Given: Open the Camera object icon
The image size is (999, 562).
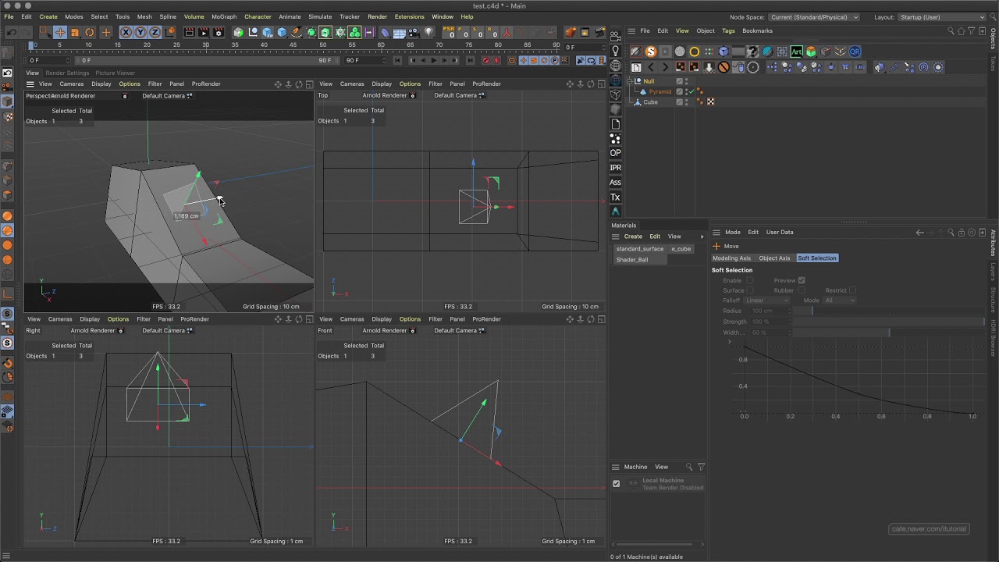Looking at the screenshot, I should 414,32.
